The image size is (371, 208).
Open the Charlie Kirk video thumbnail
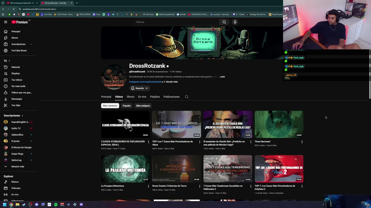coord(228,124)
